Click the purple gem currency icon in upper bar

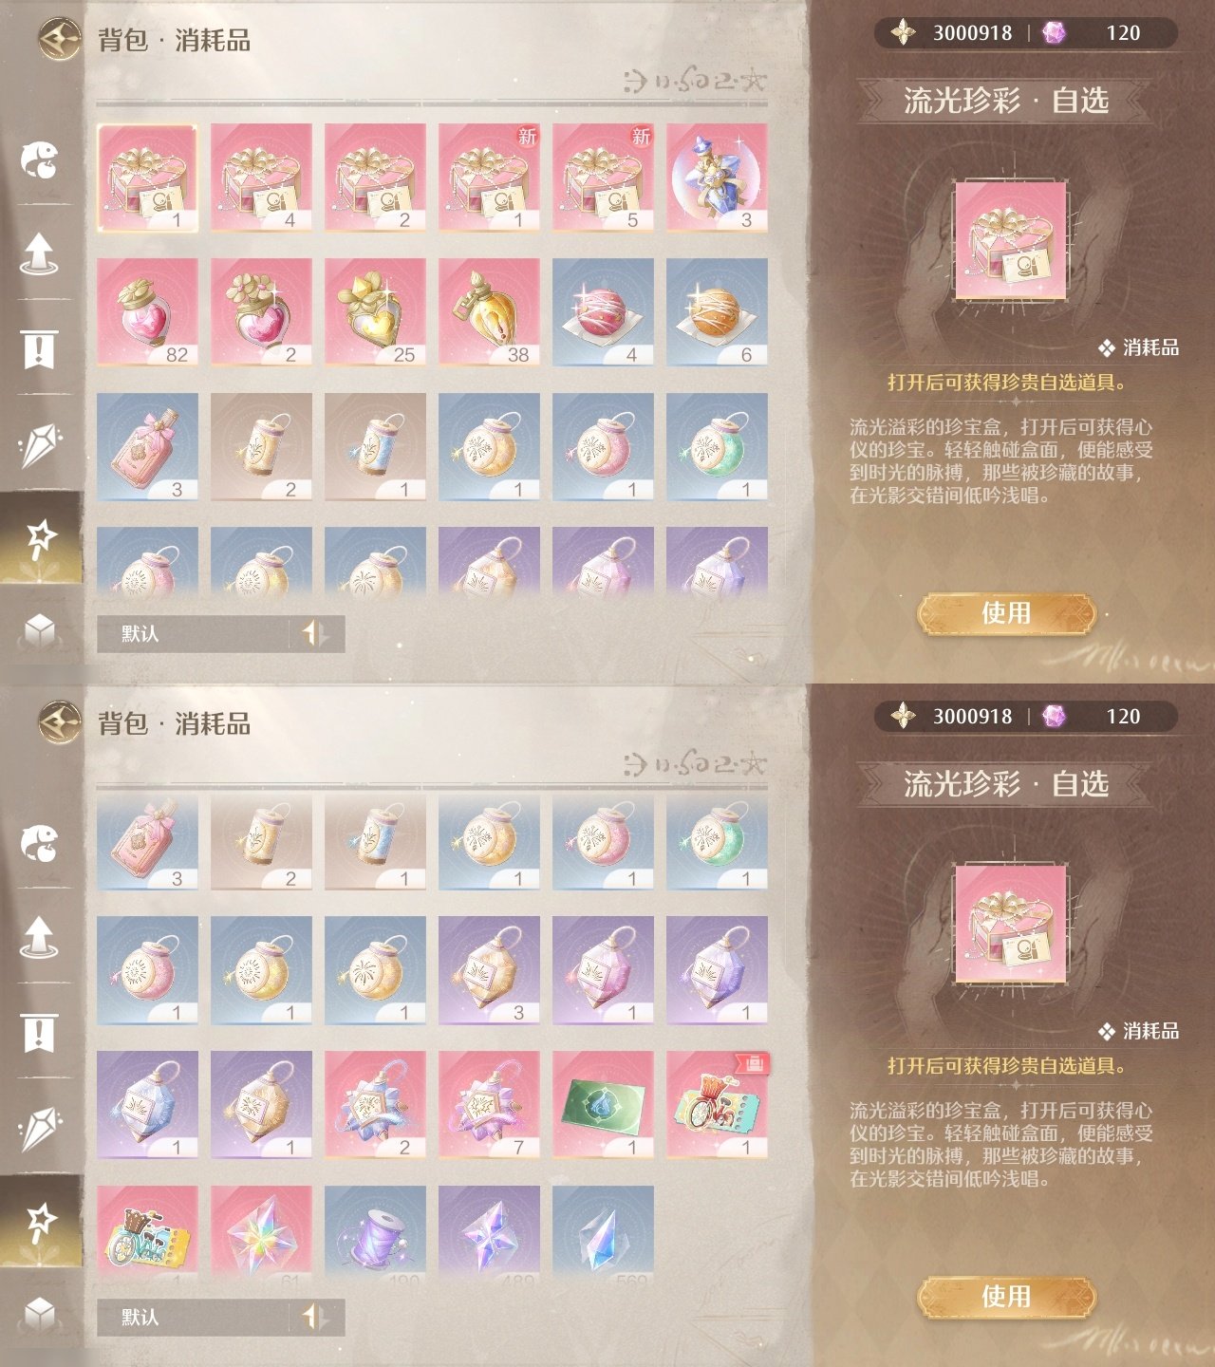pos(1054,33)
